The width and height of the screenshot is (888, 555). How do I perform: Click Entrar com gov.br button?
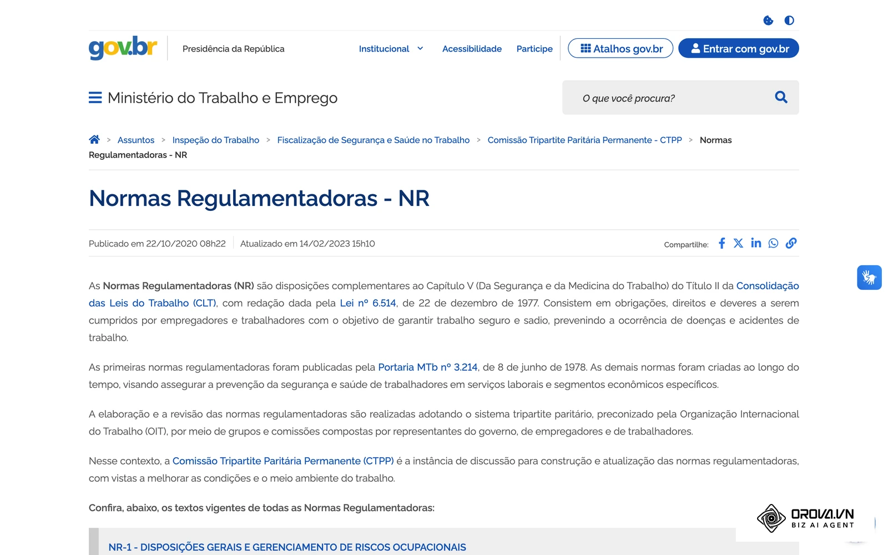coord(739,48)
